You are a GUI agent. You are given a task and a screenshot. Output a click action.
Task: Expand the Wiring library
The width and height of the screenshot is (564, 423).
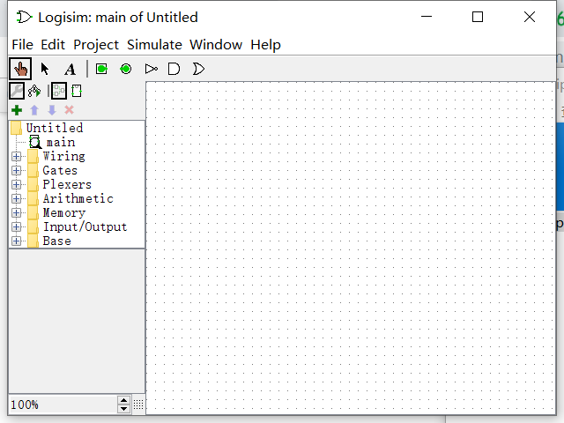16,156
